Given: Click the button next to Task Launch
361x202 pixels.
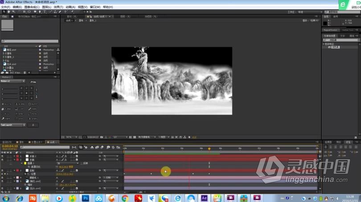Looking at the screenshot, I should point(33,125).
